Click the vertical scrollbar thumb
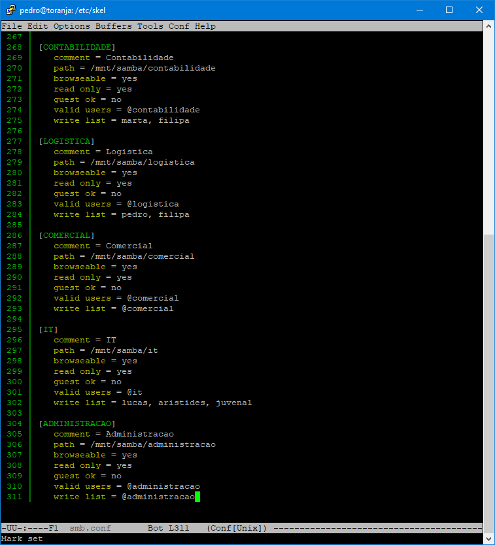This screenshot has width=495, height=545. [x=488, y=379]
